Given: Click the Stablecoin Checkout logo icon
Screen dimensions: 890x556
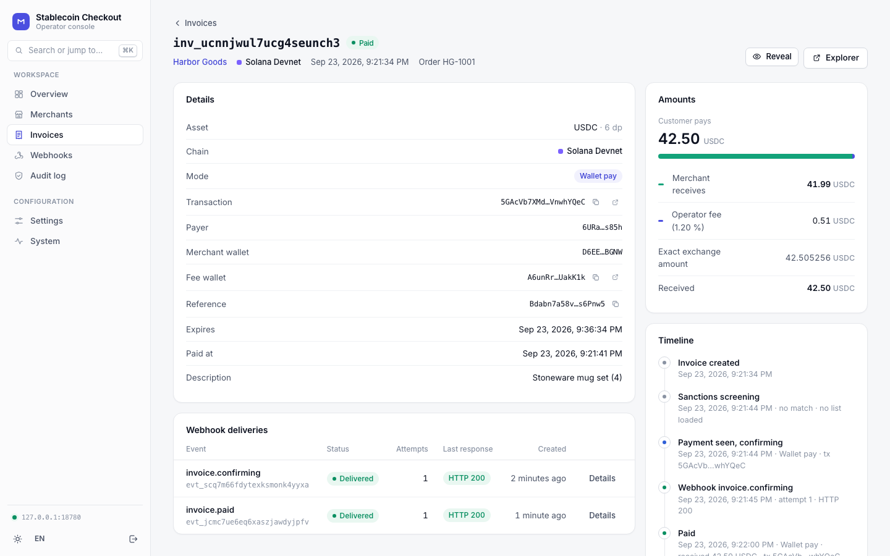Looking at the screenshot, I should [21, 22].
